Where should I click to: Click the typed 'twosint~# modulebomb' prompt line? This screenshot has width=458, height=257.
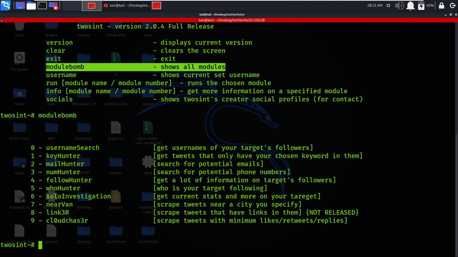pos(38,116)
